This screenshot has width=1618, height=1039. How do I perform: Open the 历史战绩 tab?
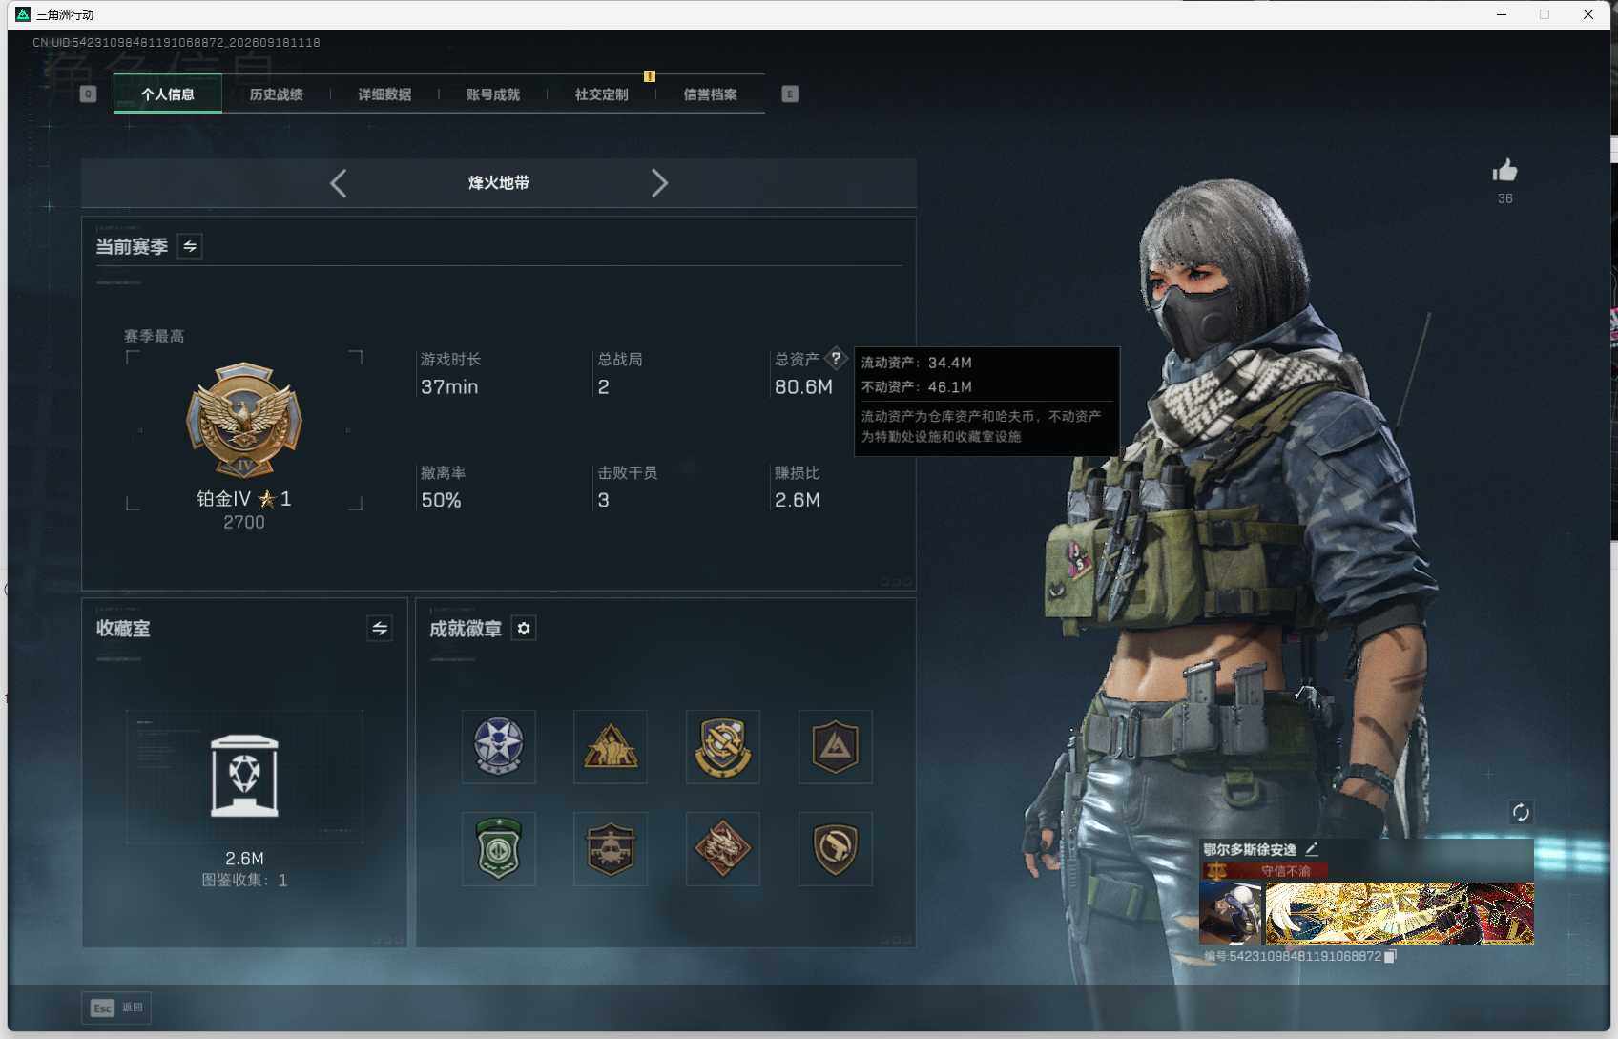pyautogui.click(x=276, y=94)
